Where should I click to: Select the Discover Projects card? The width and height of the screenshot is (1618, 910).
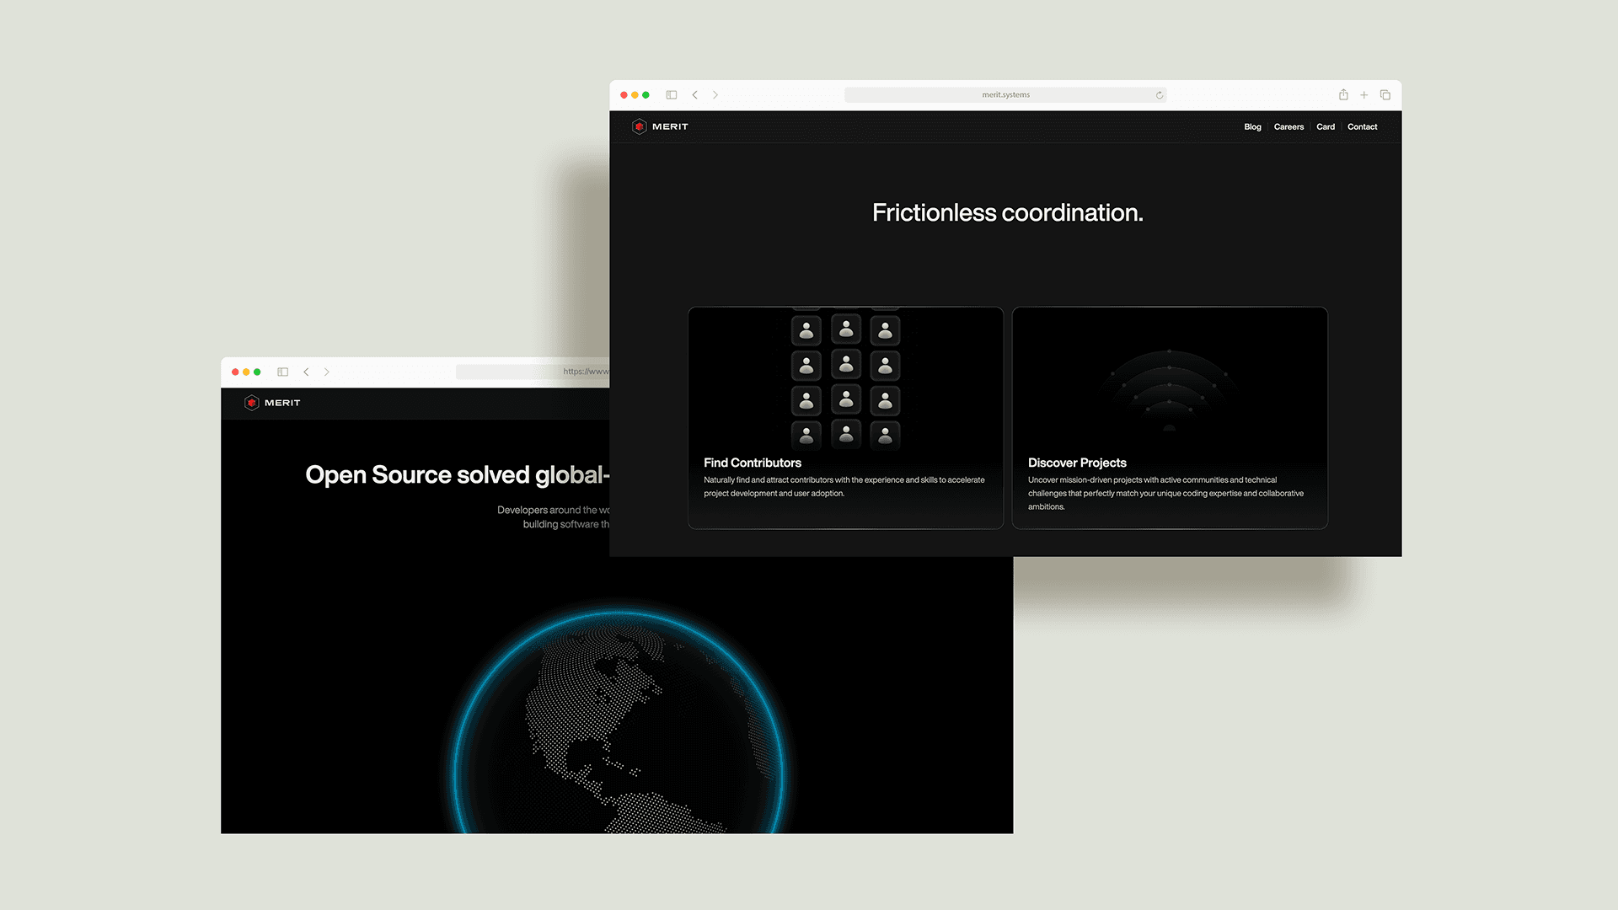click(1170, 417)
